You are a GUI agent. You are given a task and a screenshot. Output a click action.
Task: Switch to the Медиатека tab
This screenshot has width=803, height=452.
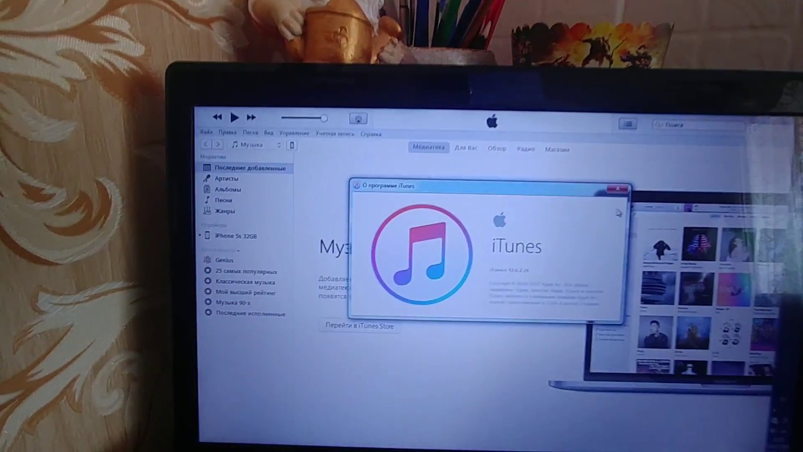click(x=428, y=147)
